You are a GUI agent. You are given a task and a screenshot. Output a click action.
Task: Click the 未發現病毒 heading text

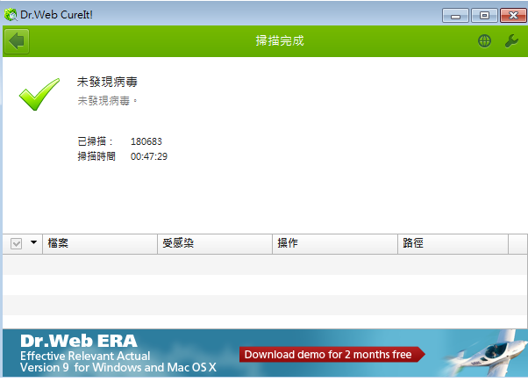107,82
